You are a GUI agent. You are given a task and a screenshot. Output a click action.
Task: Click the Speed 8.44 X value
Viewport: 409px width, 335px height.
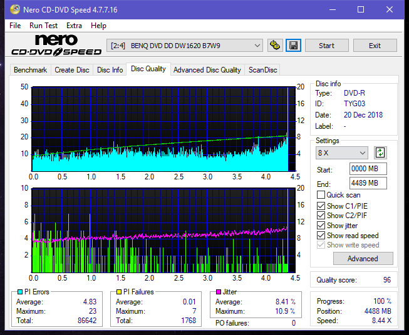click(x=381, y=321)
